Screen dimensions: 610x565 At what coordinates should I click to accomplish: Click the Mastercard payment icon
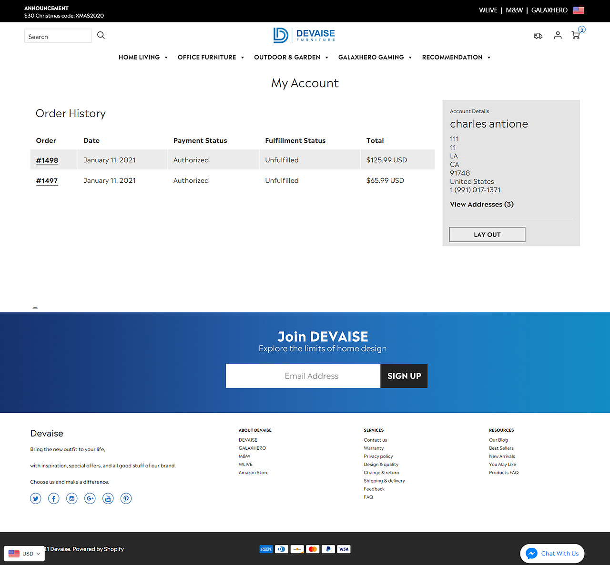[313, 549]
